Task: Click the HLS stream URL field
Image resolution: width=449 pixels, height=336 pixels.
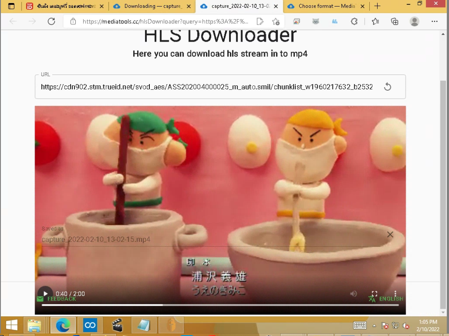Action: click(207, 87)
